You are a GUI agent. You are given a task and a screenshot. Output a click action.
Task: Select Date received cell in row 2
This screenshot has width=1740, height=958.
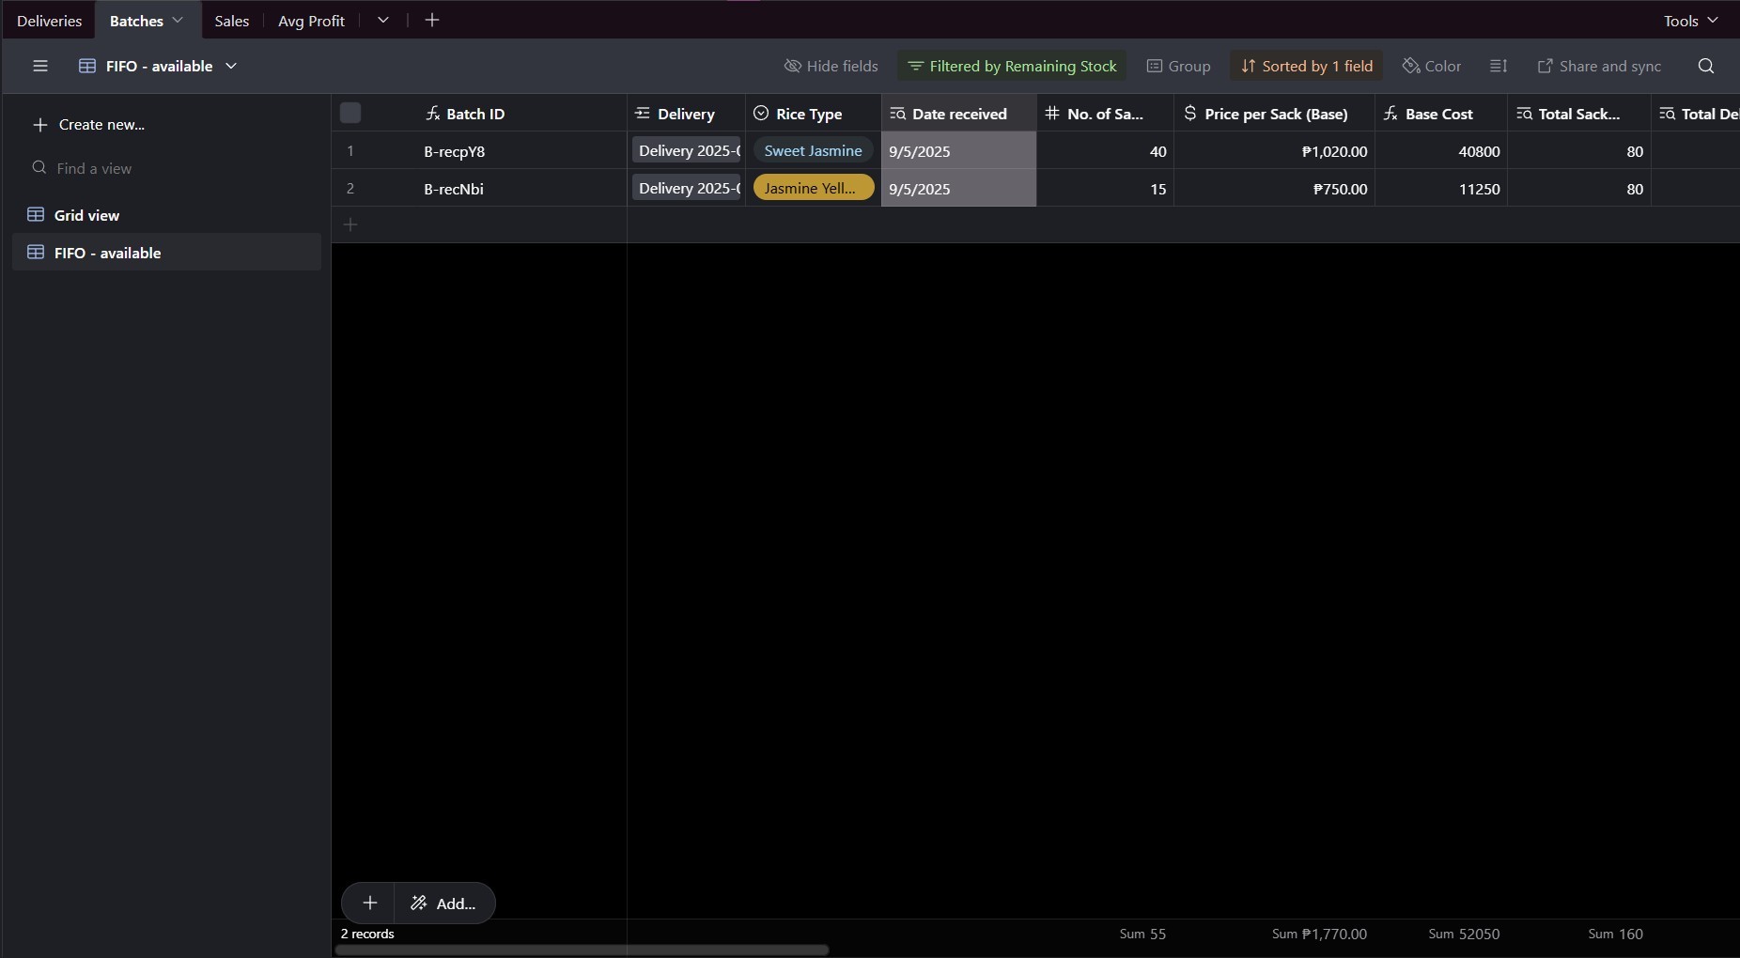[x=959, y=188]
